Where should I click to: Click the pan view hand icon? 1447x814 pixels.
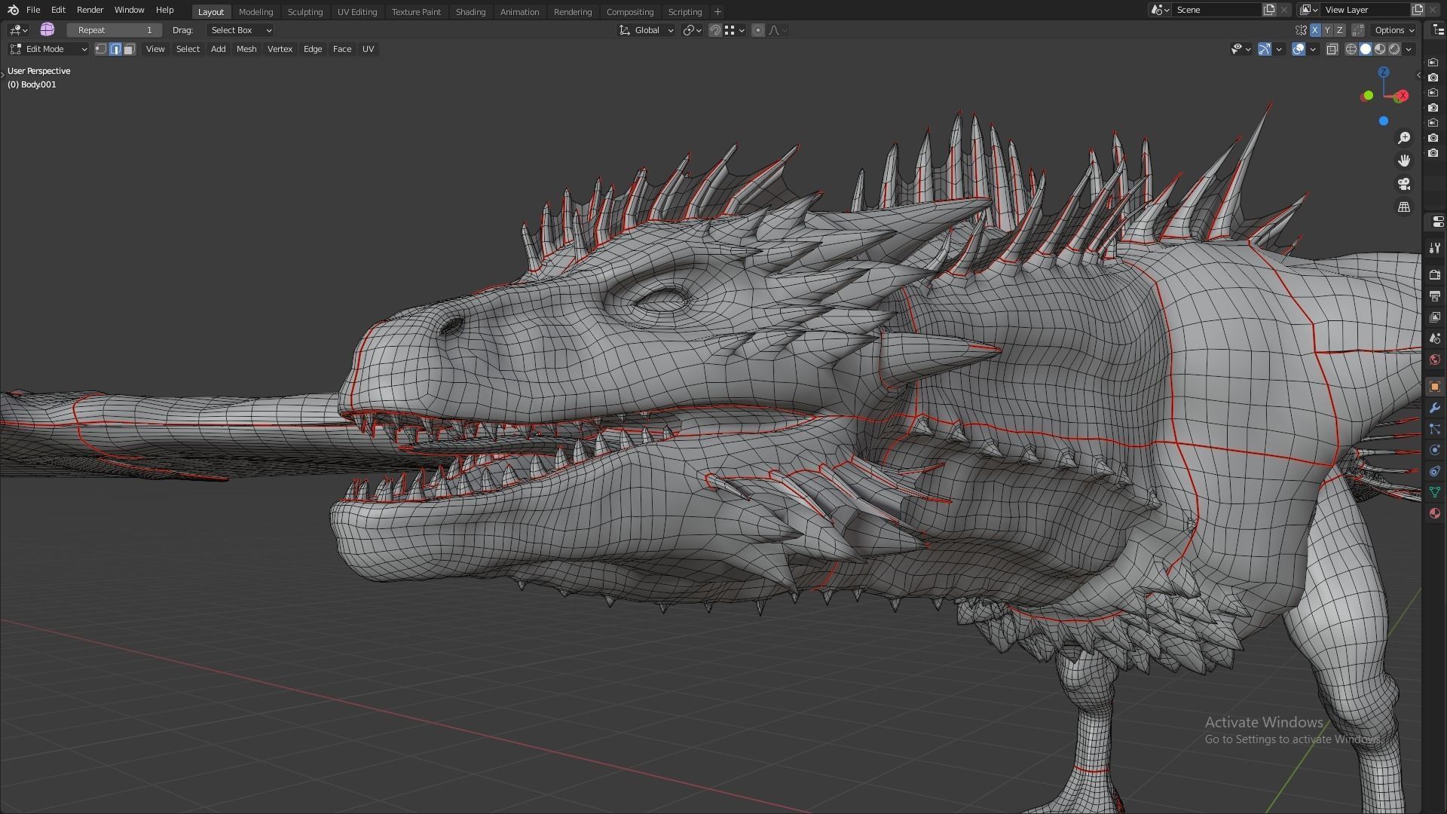click(x=1404, y=161)
